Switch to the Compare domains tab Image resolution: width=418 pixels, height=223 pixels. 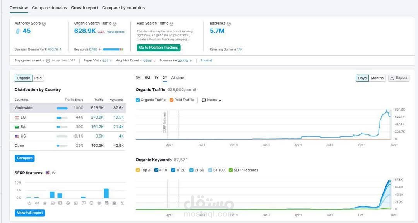49,8
